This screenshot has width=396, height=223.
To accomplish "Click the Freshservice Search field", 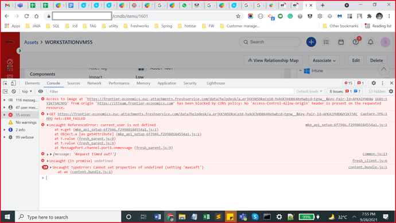I will (270, 42).
